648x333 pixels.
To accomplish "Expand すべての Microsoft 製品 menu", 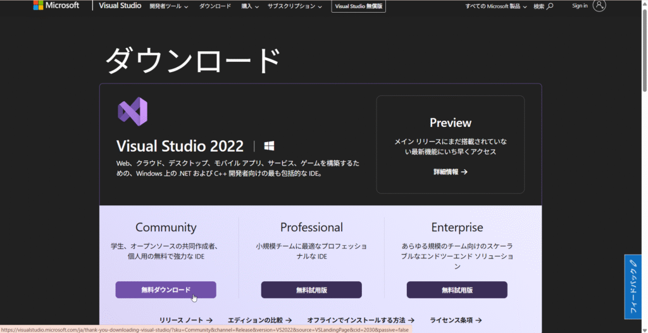I will point(496,6).
